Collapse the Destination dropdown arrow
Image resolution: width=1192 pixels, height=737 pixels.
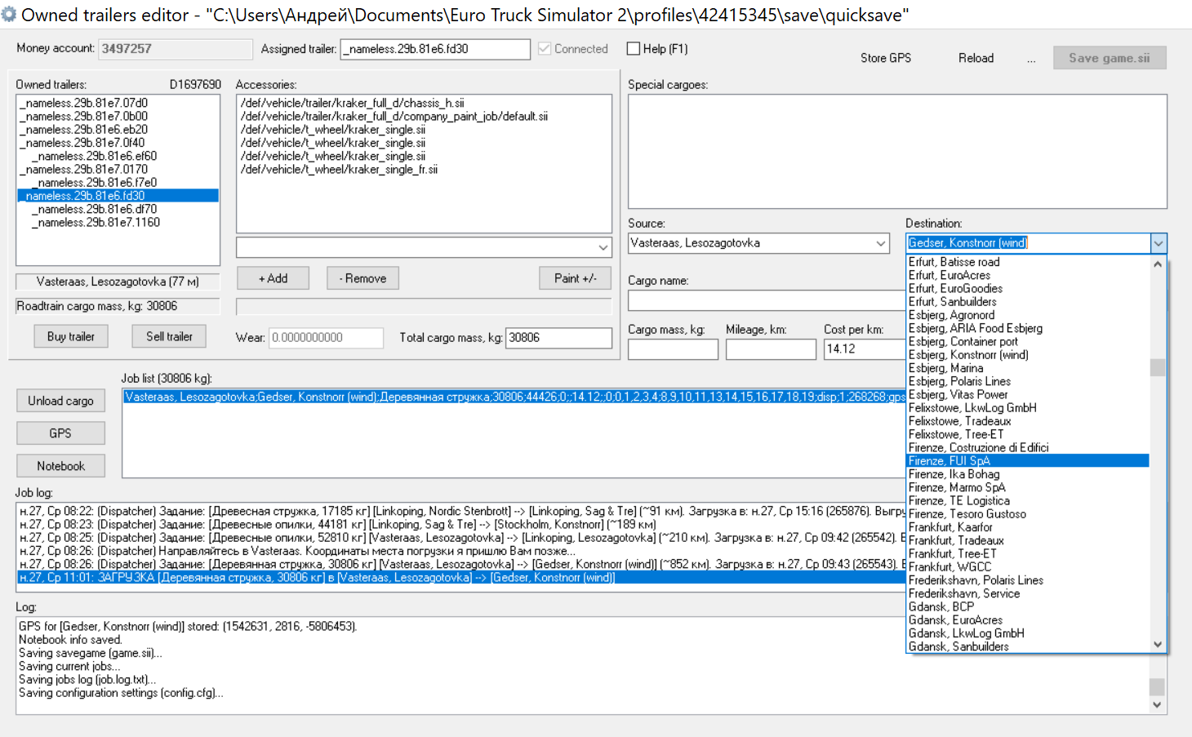coord(1158,243)
